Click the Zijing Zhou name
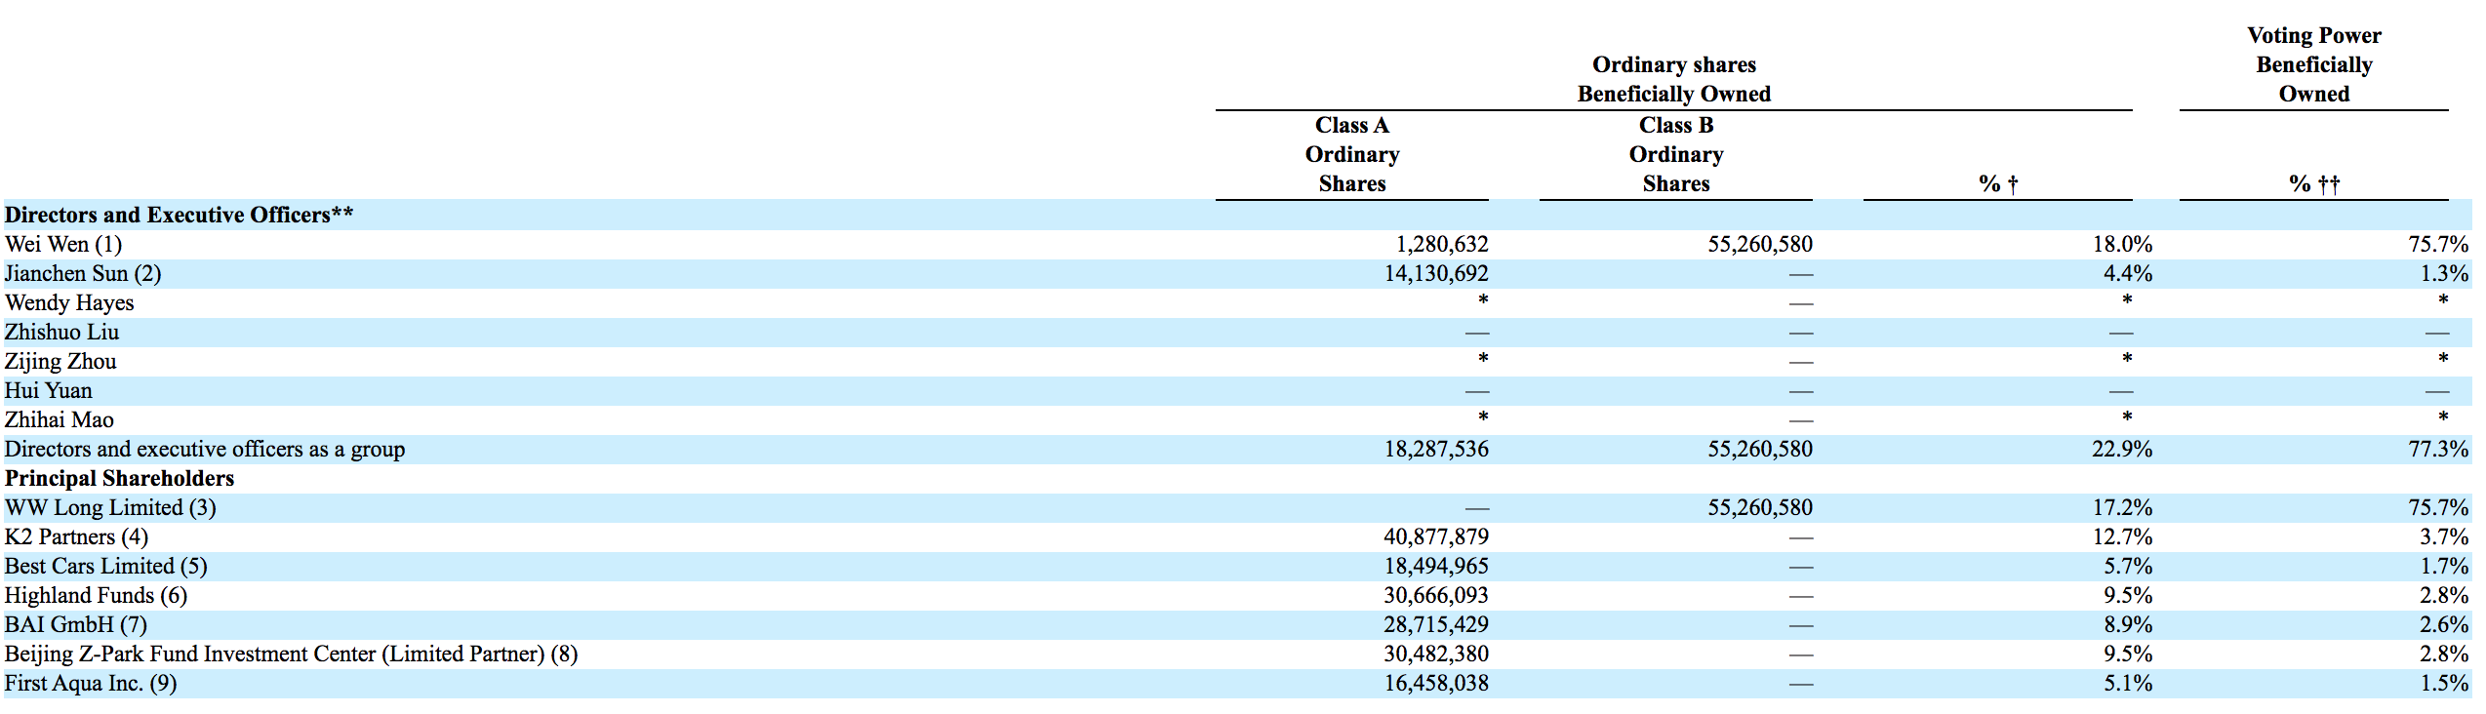Screen dimensions: 2486x714 (60, 362)
